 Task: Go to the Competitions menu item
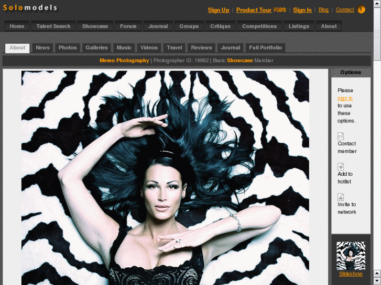coord(259,26)
